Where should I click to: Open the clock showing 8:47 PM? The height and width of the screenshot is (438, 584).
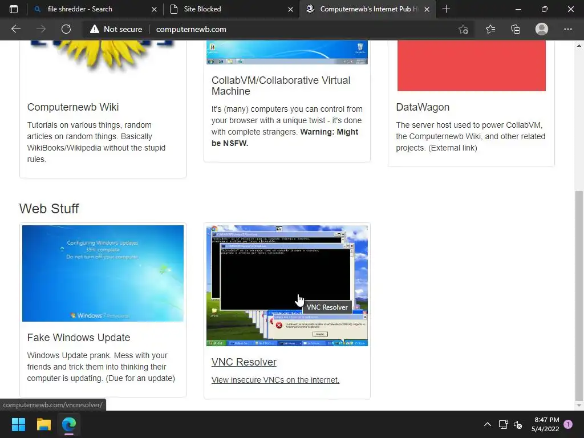[545, 424]
